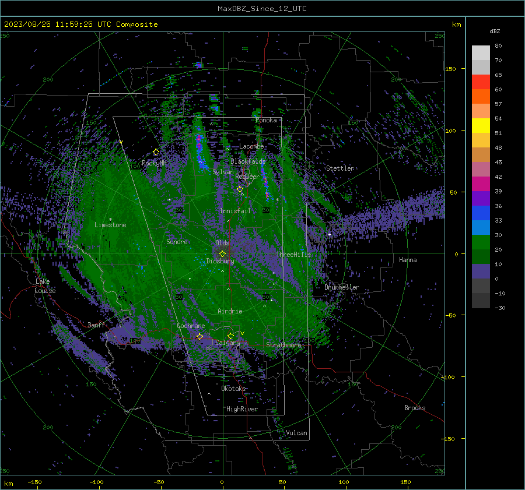The image size is (525, 490).
Task: Click the Olds city label
Action: tap(222, 243)
